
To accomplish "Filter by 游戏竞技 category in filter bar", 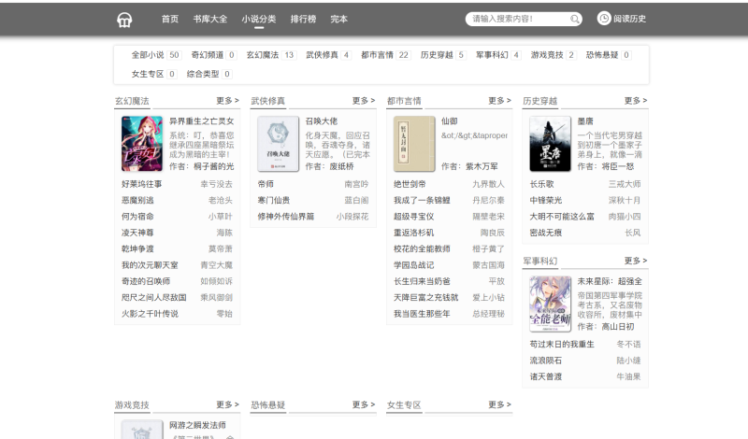I will 547,55.
